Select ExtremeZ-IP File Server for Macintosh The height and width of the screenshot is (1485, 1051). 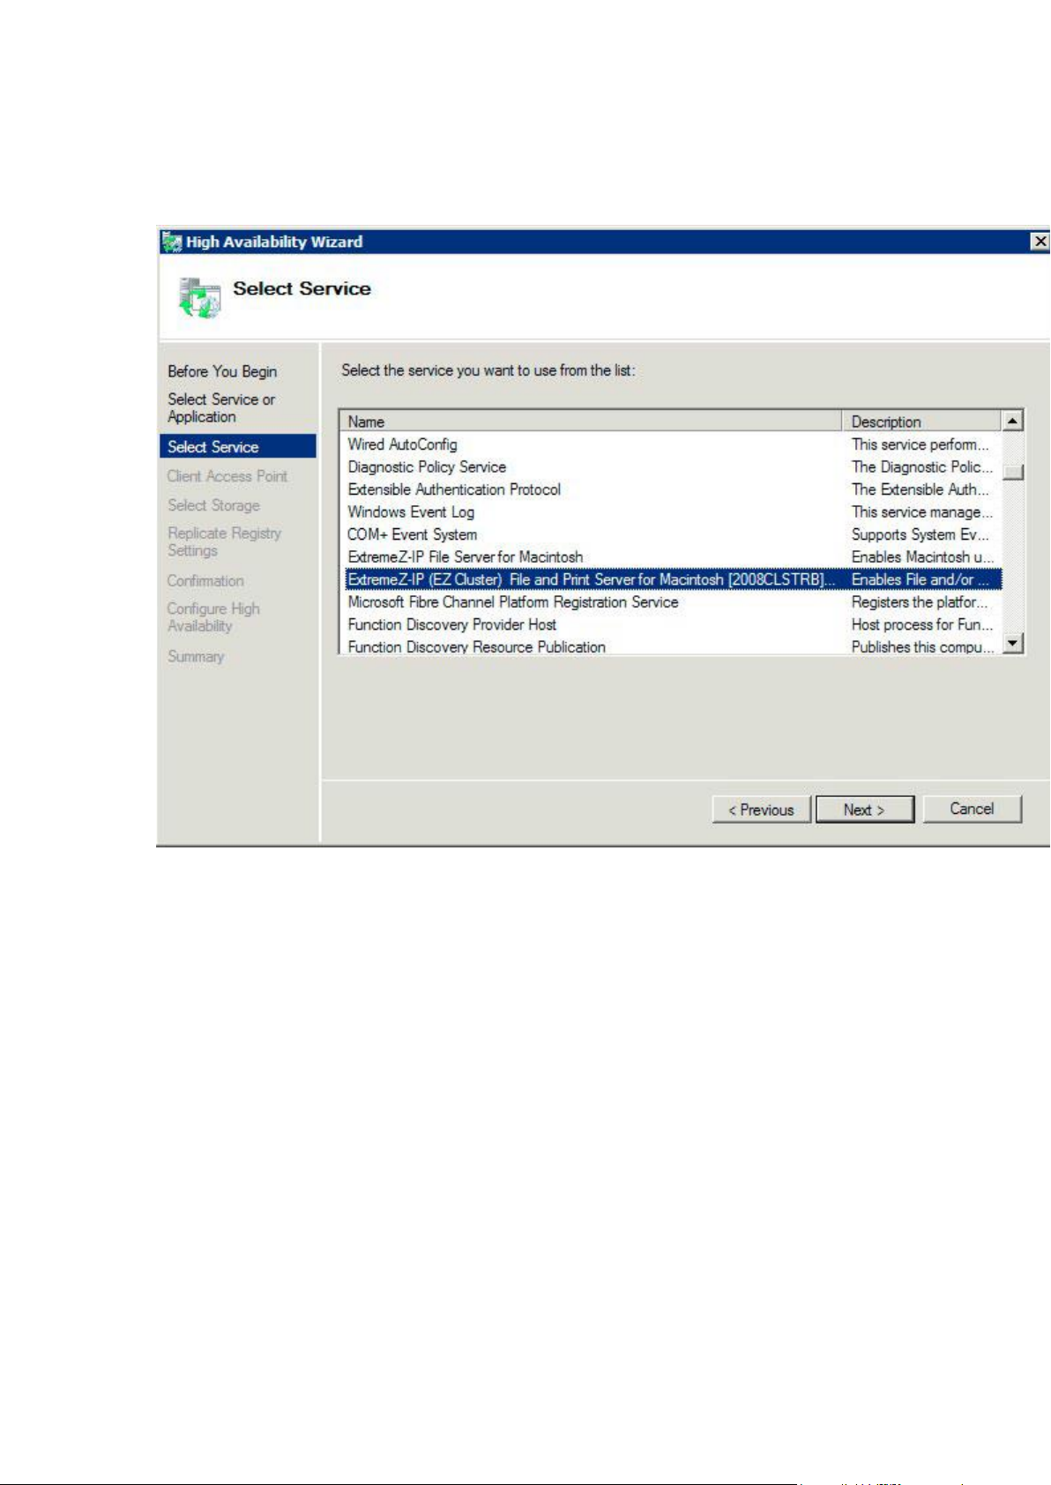pyautogui.click(x=465, y=557)
